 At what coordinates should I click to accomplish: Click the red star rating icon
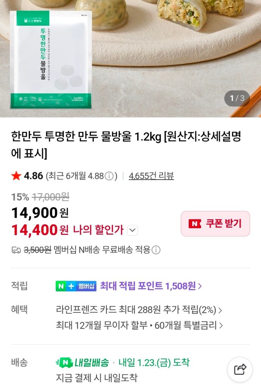[x=16, y=175]
